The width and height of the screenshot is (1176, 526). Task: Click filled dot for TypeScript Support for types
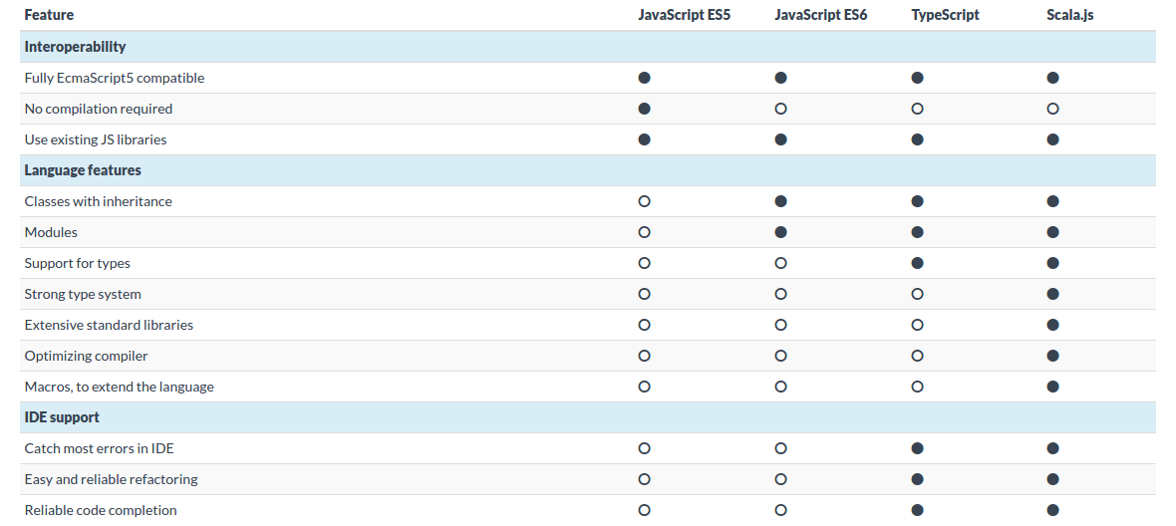pos(917,263)
